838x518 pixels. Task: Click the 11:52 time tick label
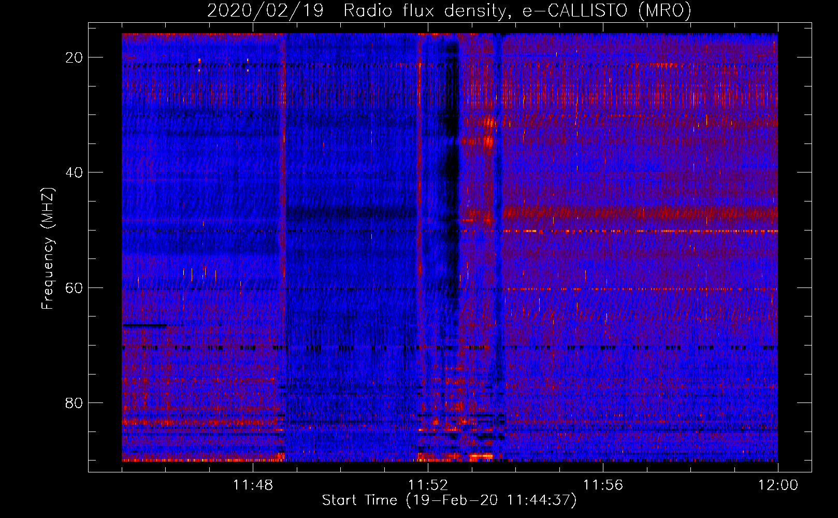pyautogui.click(x=428, y=485)
